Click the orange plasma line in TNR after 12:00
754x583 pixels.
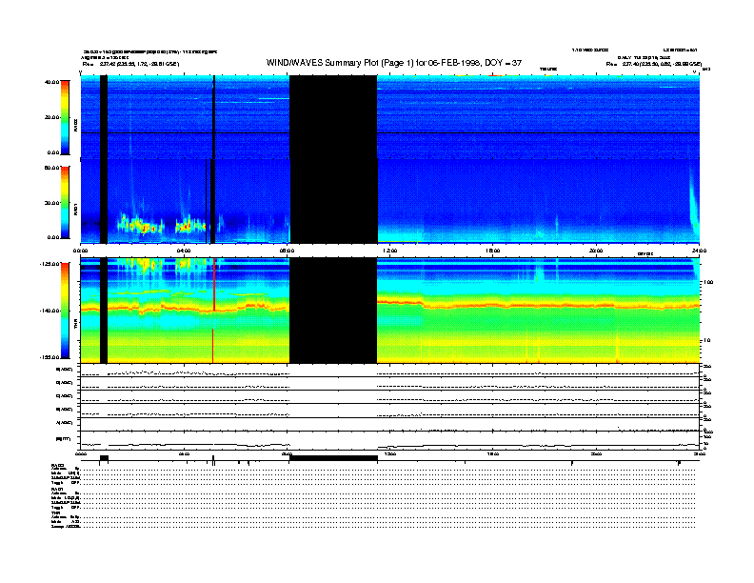point(539,305)
